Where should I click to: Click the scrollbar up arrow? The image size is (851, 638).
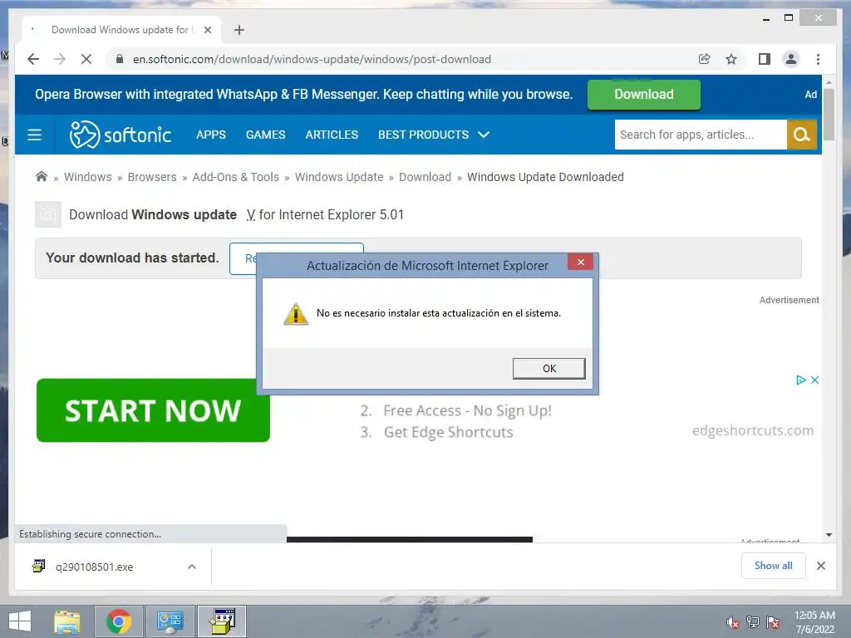coord(829,82)
